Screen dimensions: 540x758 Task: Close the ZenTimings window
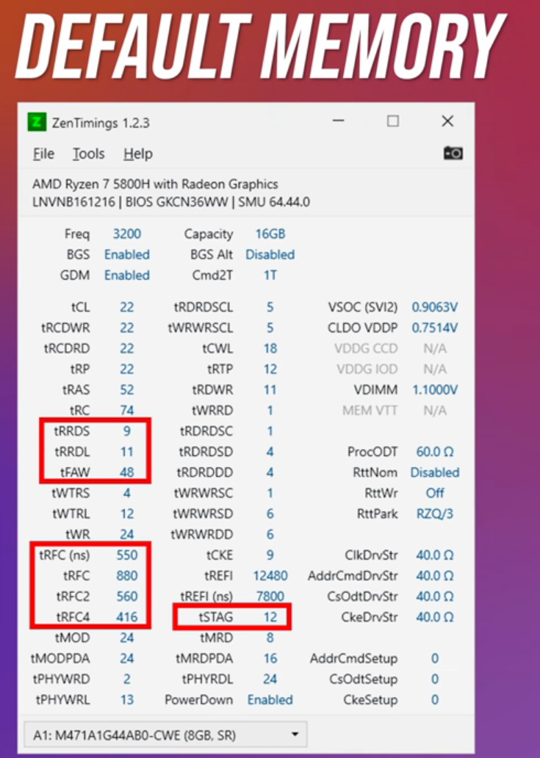pos(447,121)
